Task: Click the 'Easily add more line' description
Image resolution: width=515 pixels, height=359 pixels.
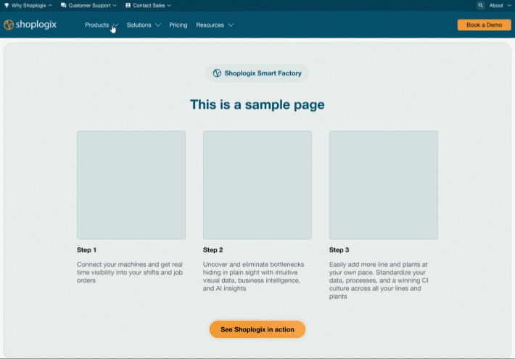Action: pyautogui.click(x=379, y=280)
